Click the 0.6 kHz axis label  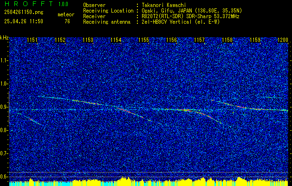pos(4,177)
